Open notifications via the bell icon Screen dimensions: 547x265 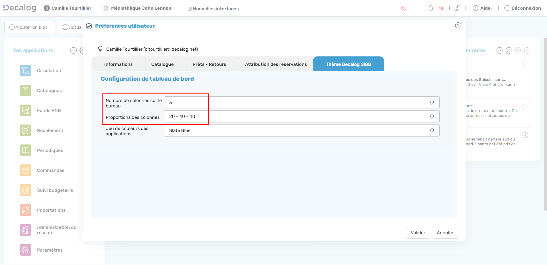tap(431, 8)
